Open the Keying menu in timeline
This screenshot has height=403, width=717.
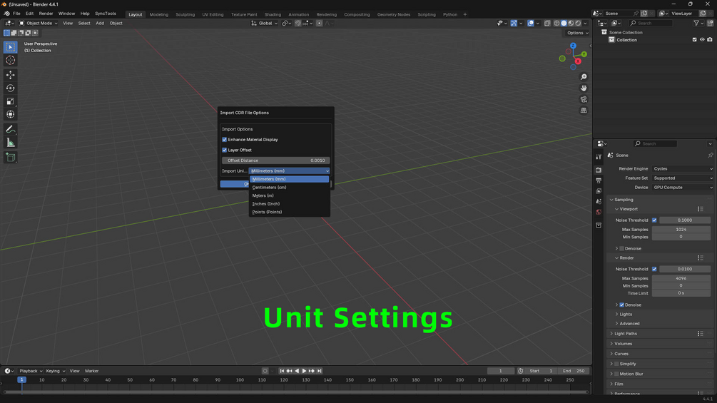tap(55, 371)
